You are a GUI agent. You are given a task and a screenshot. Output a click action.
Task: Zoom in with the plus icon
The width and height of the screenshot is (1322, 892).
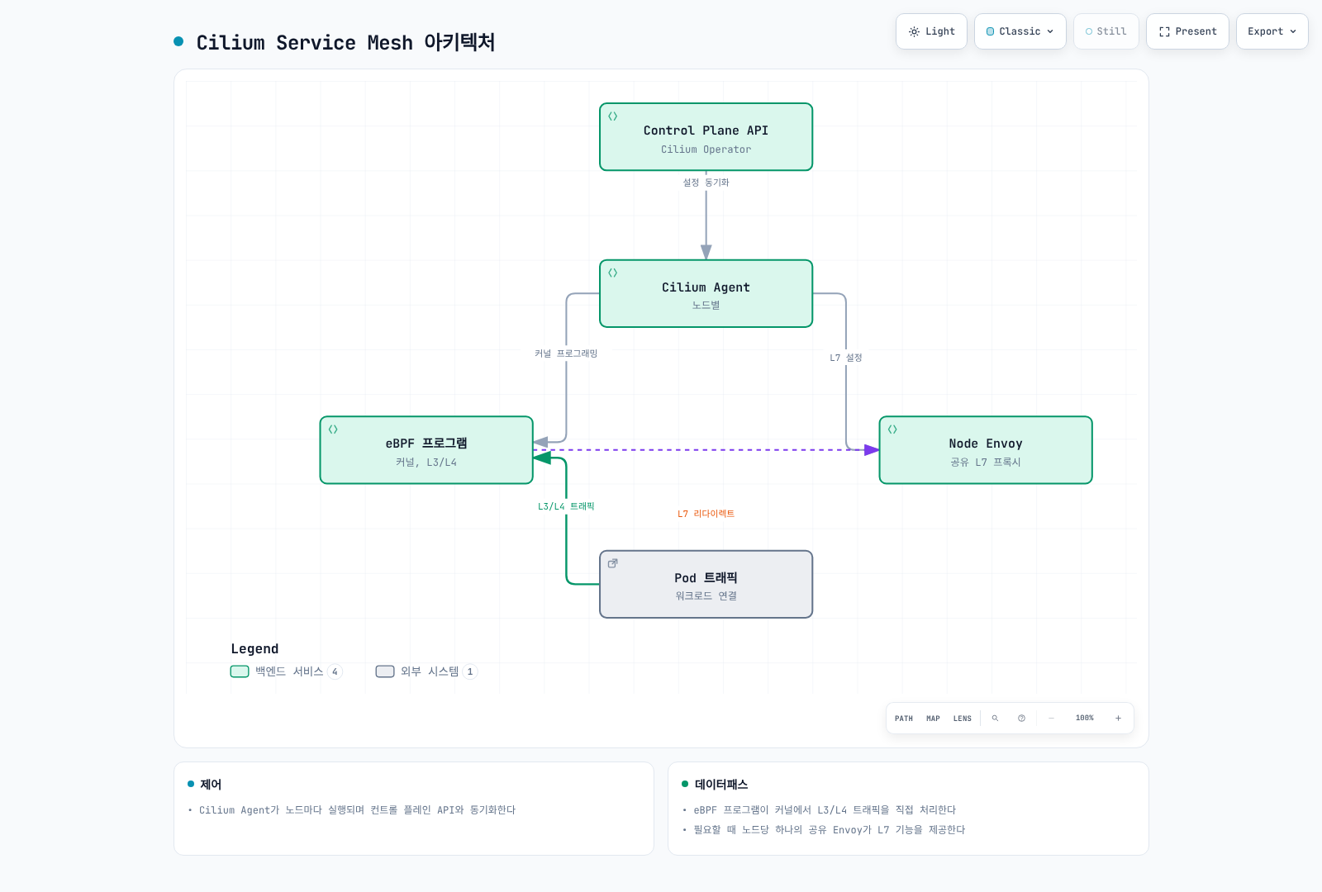point(1118,719)
